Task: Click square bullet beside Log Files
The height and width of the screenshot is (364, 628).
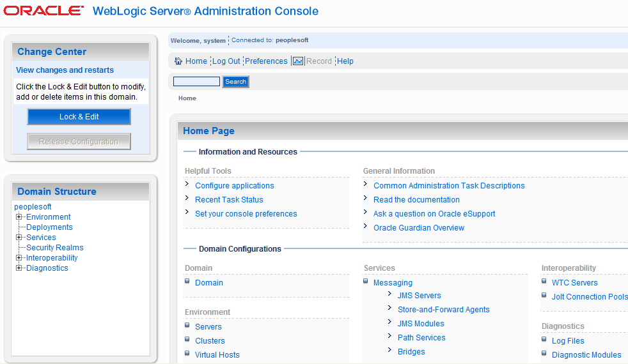Action: pyautogui.click(x=544, y=339)
